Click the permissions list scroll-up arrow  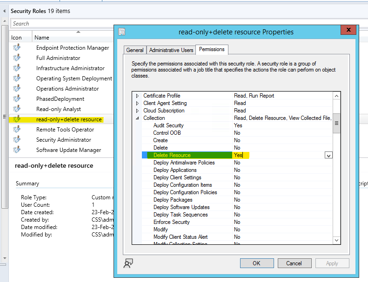(x=336, y=96)
